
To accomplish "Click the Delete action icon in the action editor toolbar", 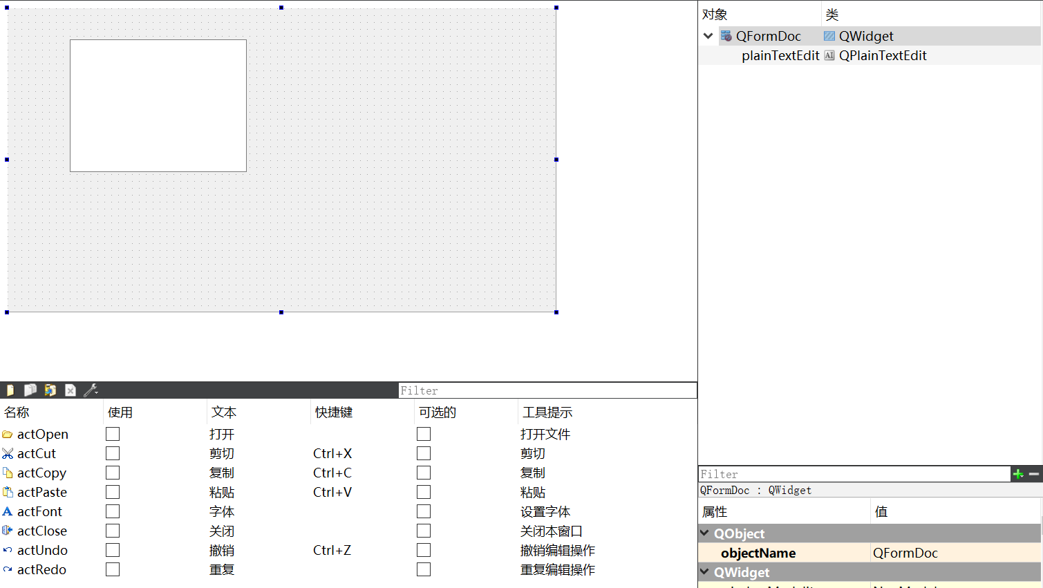I will [71, 390].
